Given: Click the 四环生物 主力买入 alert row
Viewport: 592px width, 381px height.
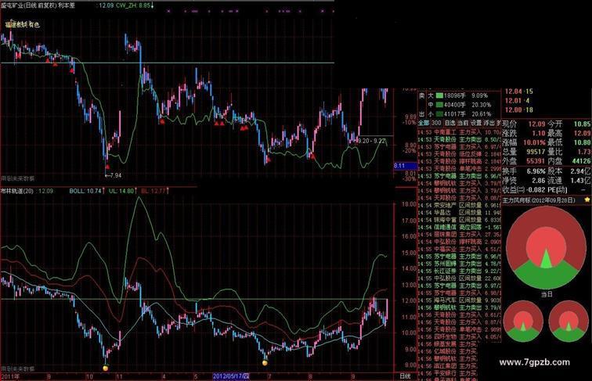Looking at the screenshot, I should 460,336.
